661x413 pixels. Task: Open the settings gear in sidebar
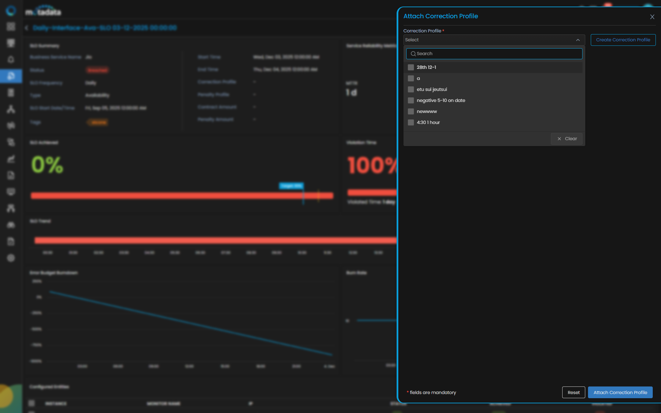pyautogui.click(x=11, y=258)
